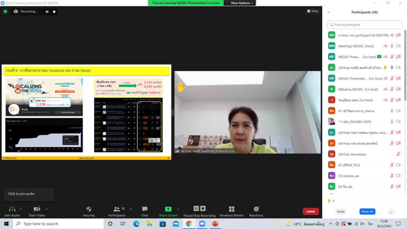Toggle camera of 02 TICA participant
This screenshot has width=407, height=229.
pos(398,165)
